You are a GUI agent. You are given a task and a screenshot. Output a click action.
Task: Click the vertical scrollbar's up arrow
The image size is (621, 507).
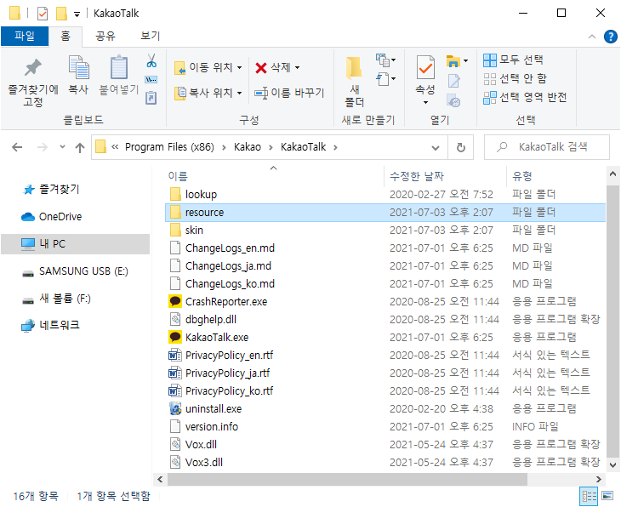click(x=612, y=174)
